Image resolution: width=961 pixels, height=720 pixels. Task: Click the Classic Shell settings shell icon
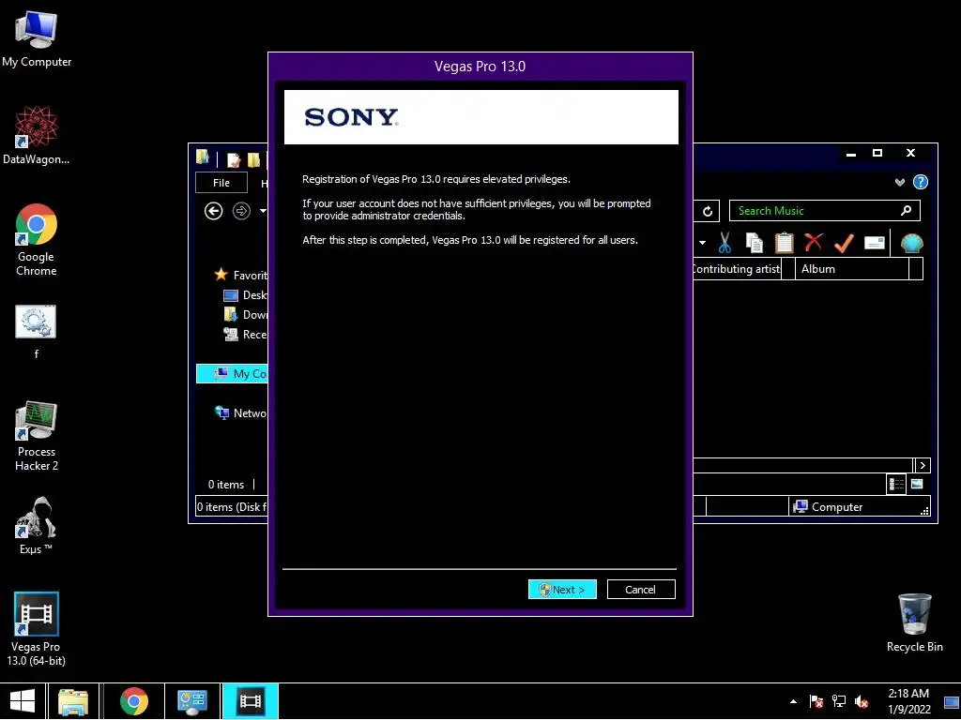(x=912, y=243)
